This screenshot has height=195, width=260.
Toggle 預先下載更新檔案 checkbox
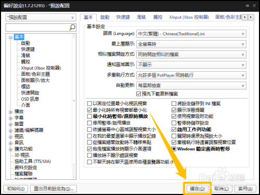click(138, 94)
